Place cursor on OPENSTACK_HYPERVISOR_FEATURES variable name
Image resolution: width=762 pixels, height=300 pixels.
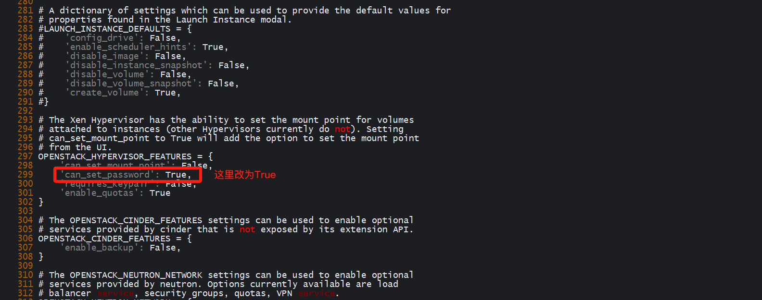click(114, 156)
